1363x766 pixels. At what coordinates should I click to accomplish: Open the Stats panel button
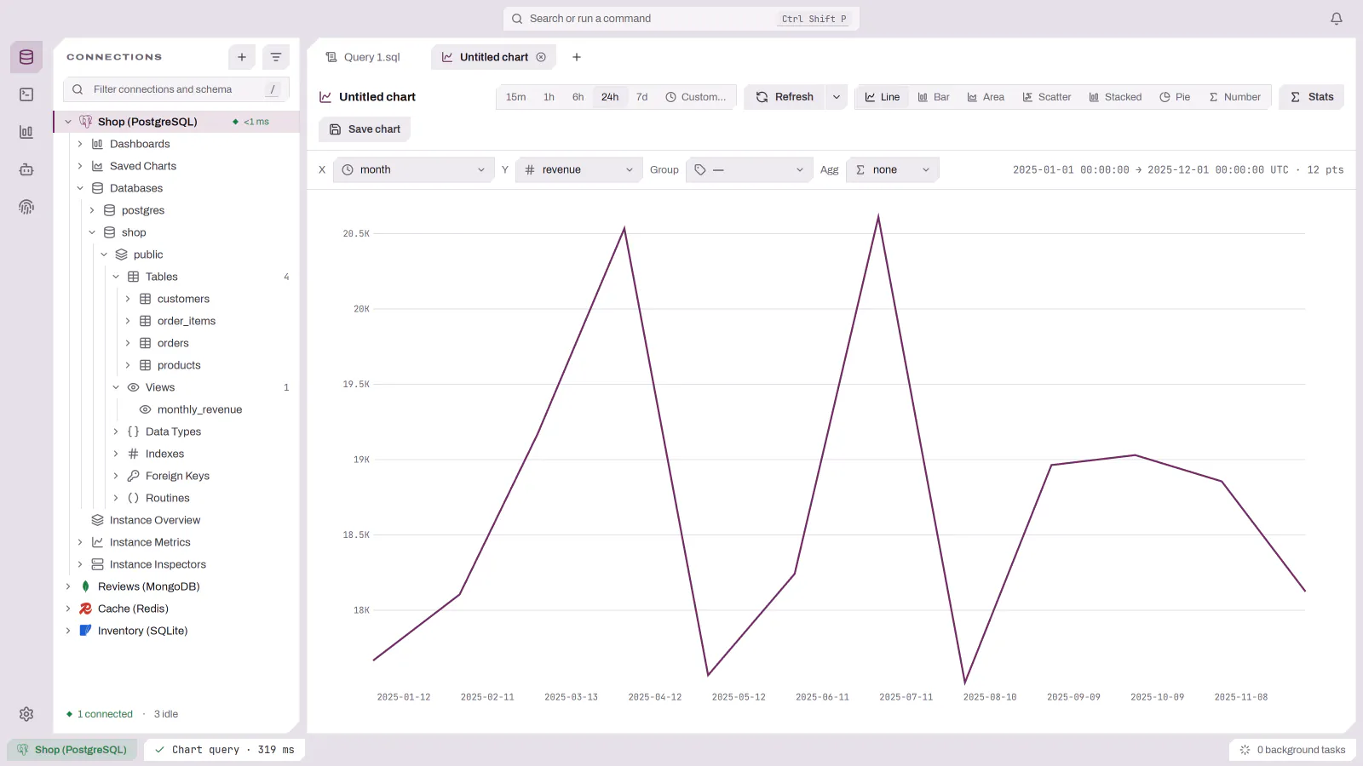[x=1312, y=97]
